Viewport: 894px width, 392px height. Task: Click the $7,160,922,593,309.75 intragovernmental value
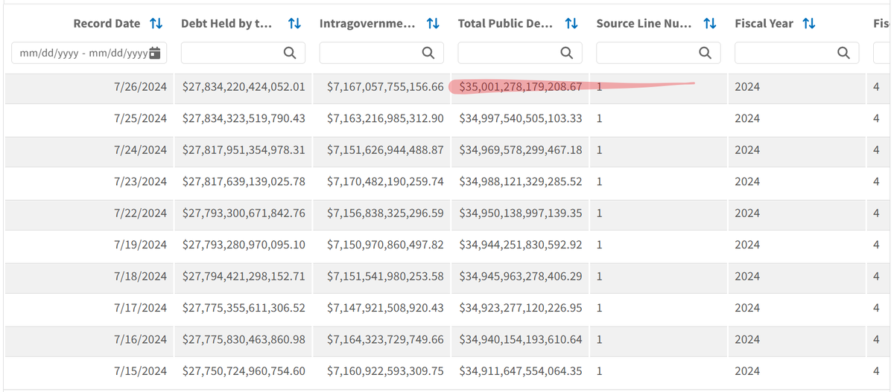(386, 371)
